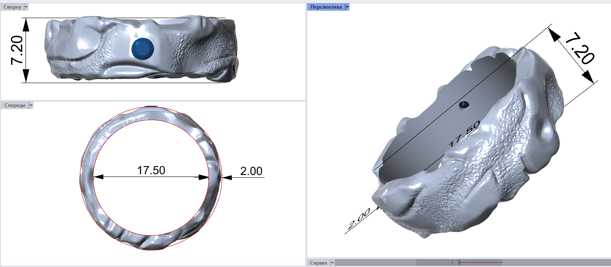Activate the Спереди viewport title
The image size is (611, 267).
(15, 105)
